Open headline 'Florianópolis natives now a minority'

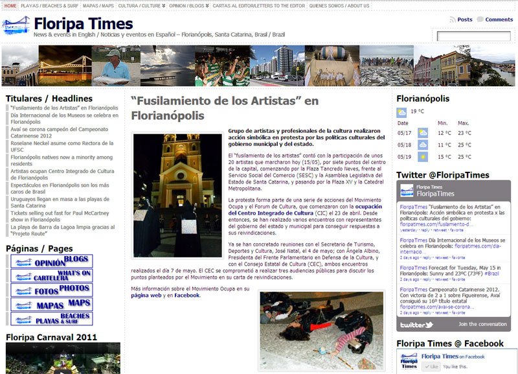click(62, 160)
